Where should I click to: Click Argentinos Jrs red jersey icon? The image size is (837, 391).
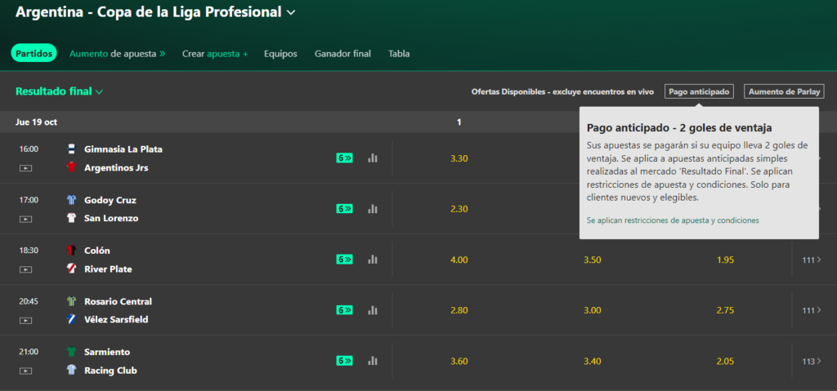pyautogui.click(x=72, y=167)
